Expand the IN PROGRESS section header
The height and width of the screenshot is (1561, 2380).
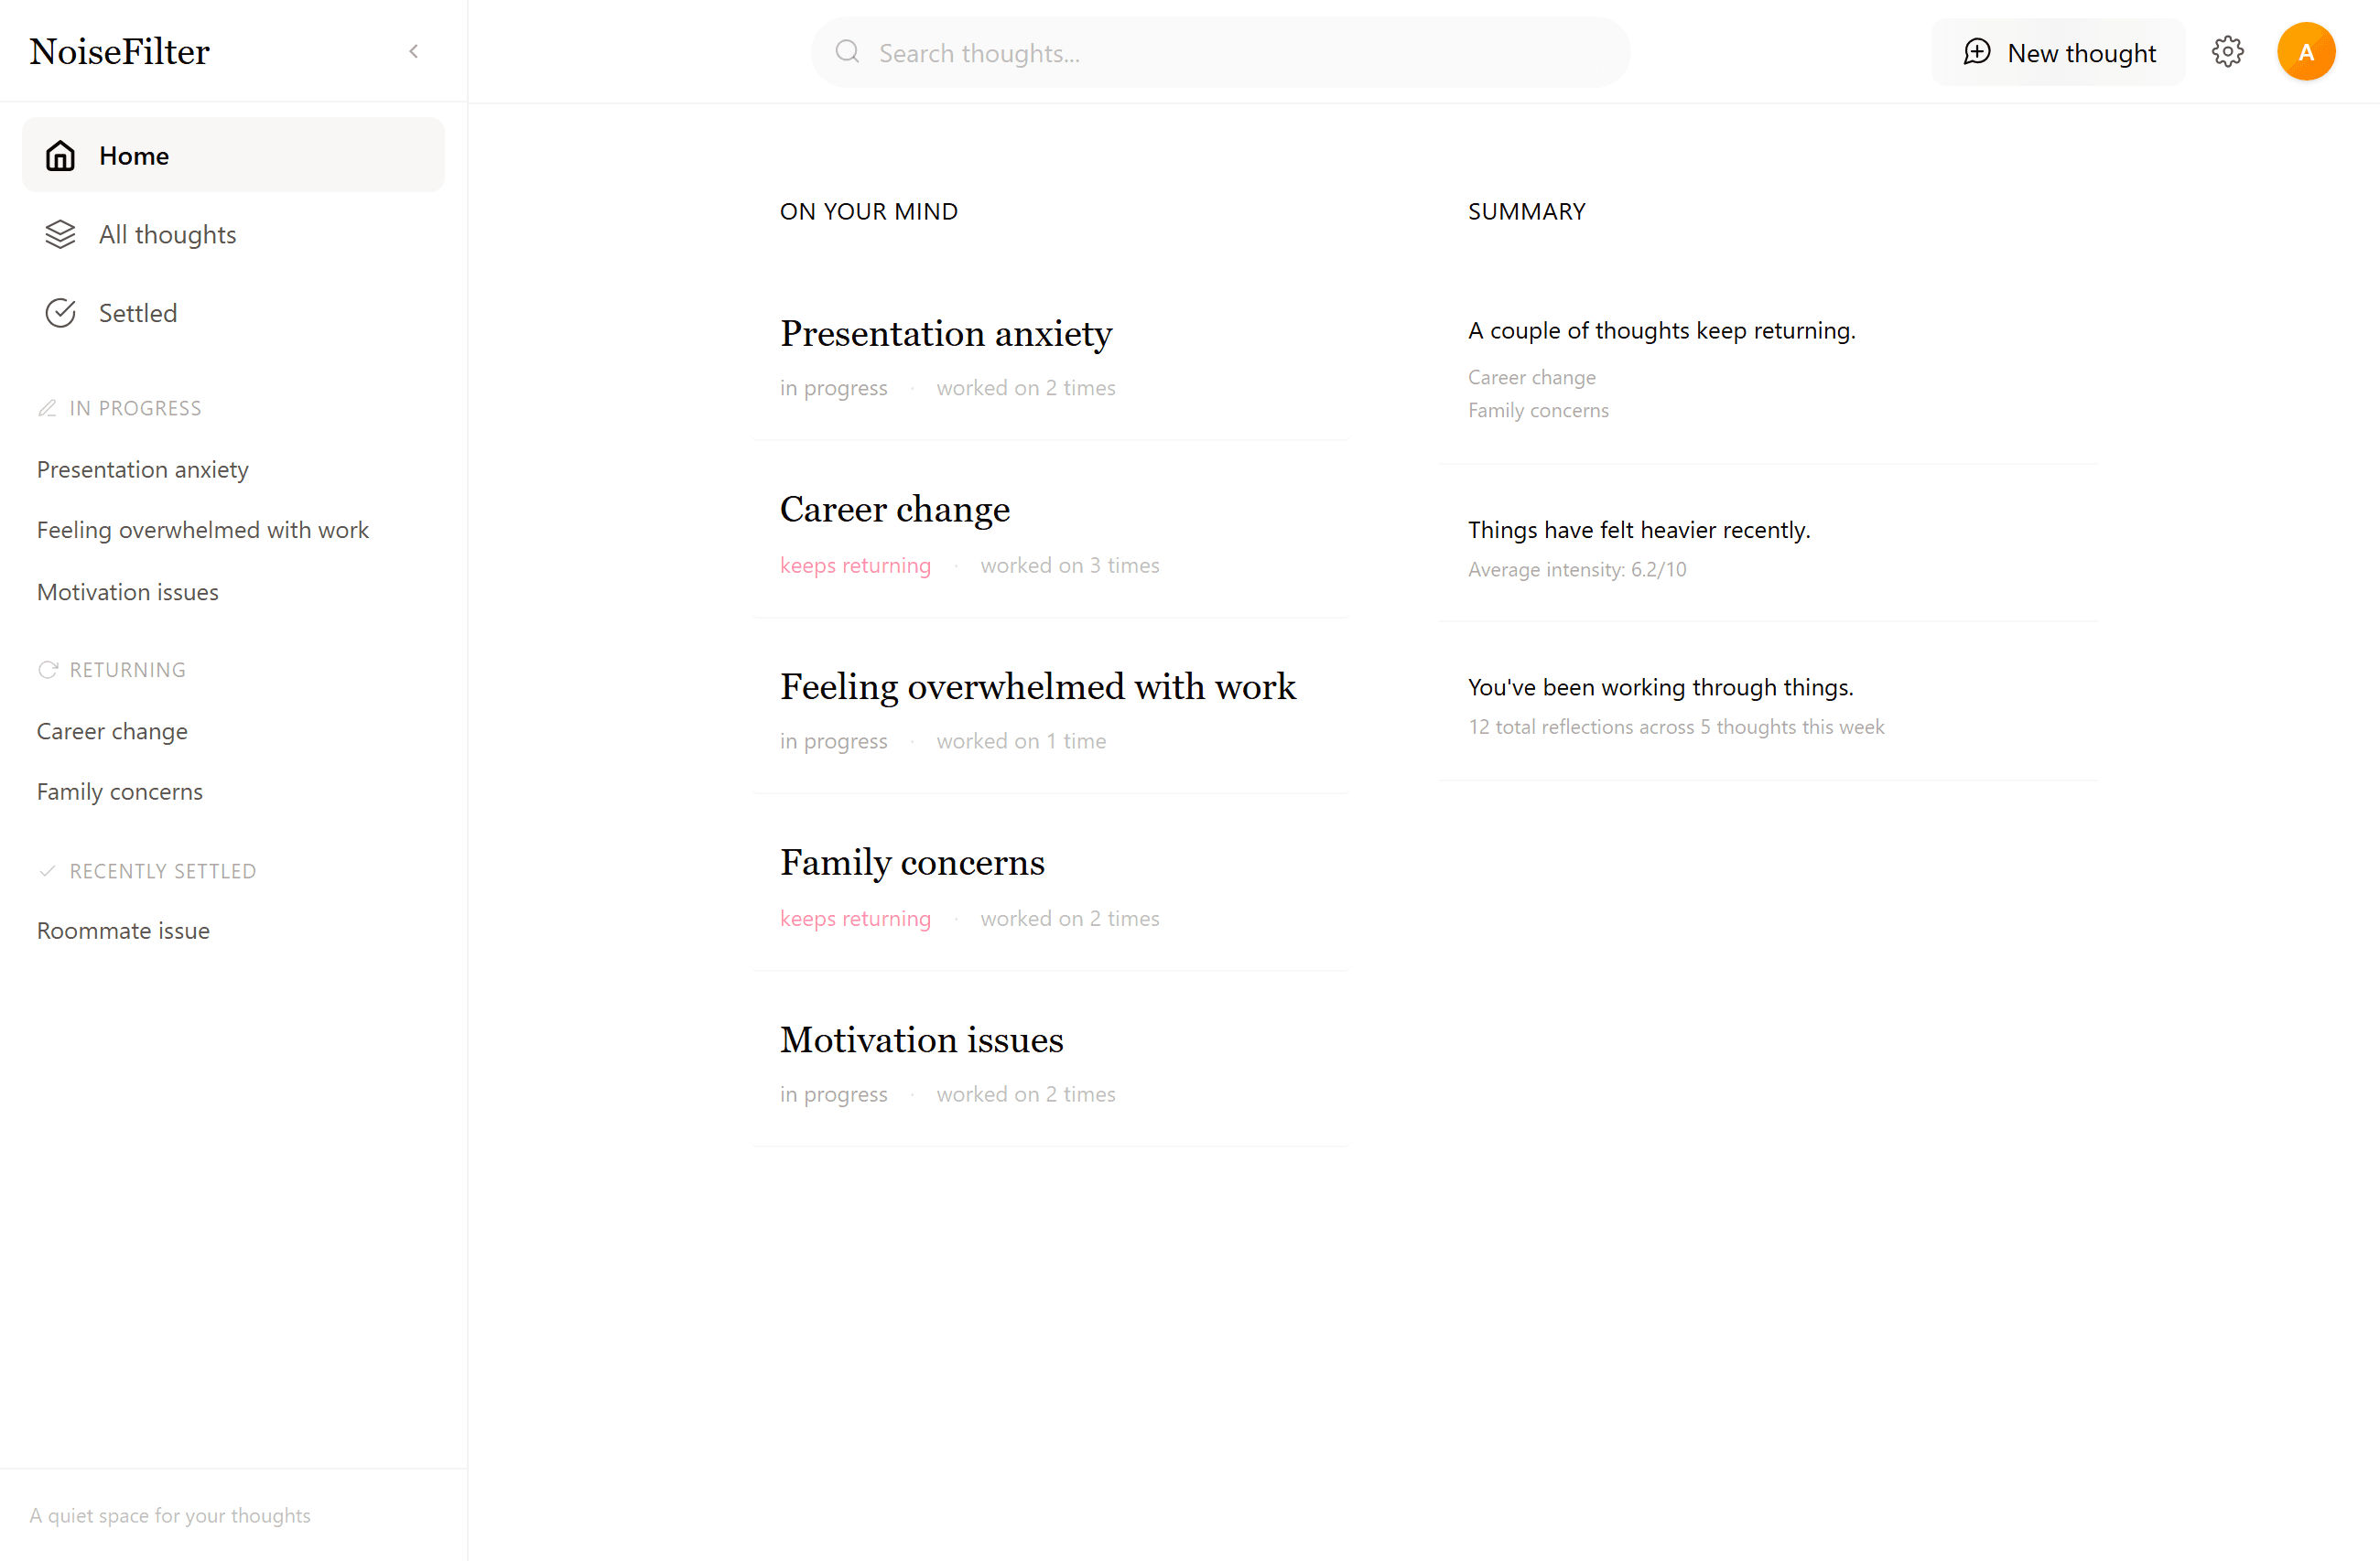click(x=135, y=408)
